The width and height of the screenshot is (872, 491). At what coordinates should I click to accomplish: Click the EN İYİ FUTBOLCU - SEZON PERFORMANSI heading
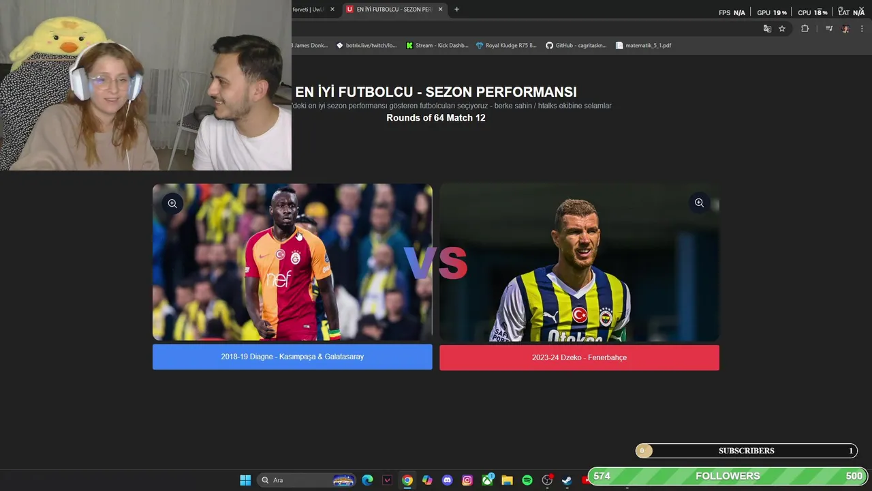[x=436, y=92]
